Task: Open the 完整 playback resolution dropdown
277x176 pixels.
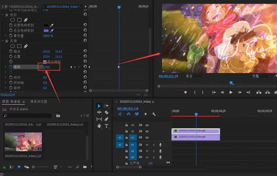Action: click(261, 76)
